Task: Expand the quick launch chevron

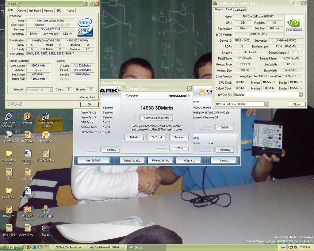Action: [46, 246]
